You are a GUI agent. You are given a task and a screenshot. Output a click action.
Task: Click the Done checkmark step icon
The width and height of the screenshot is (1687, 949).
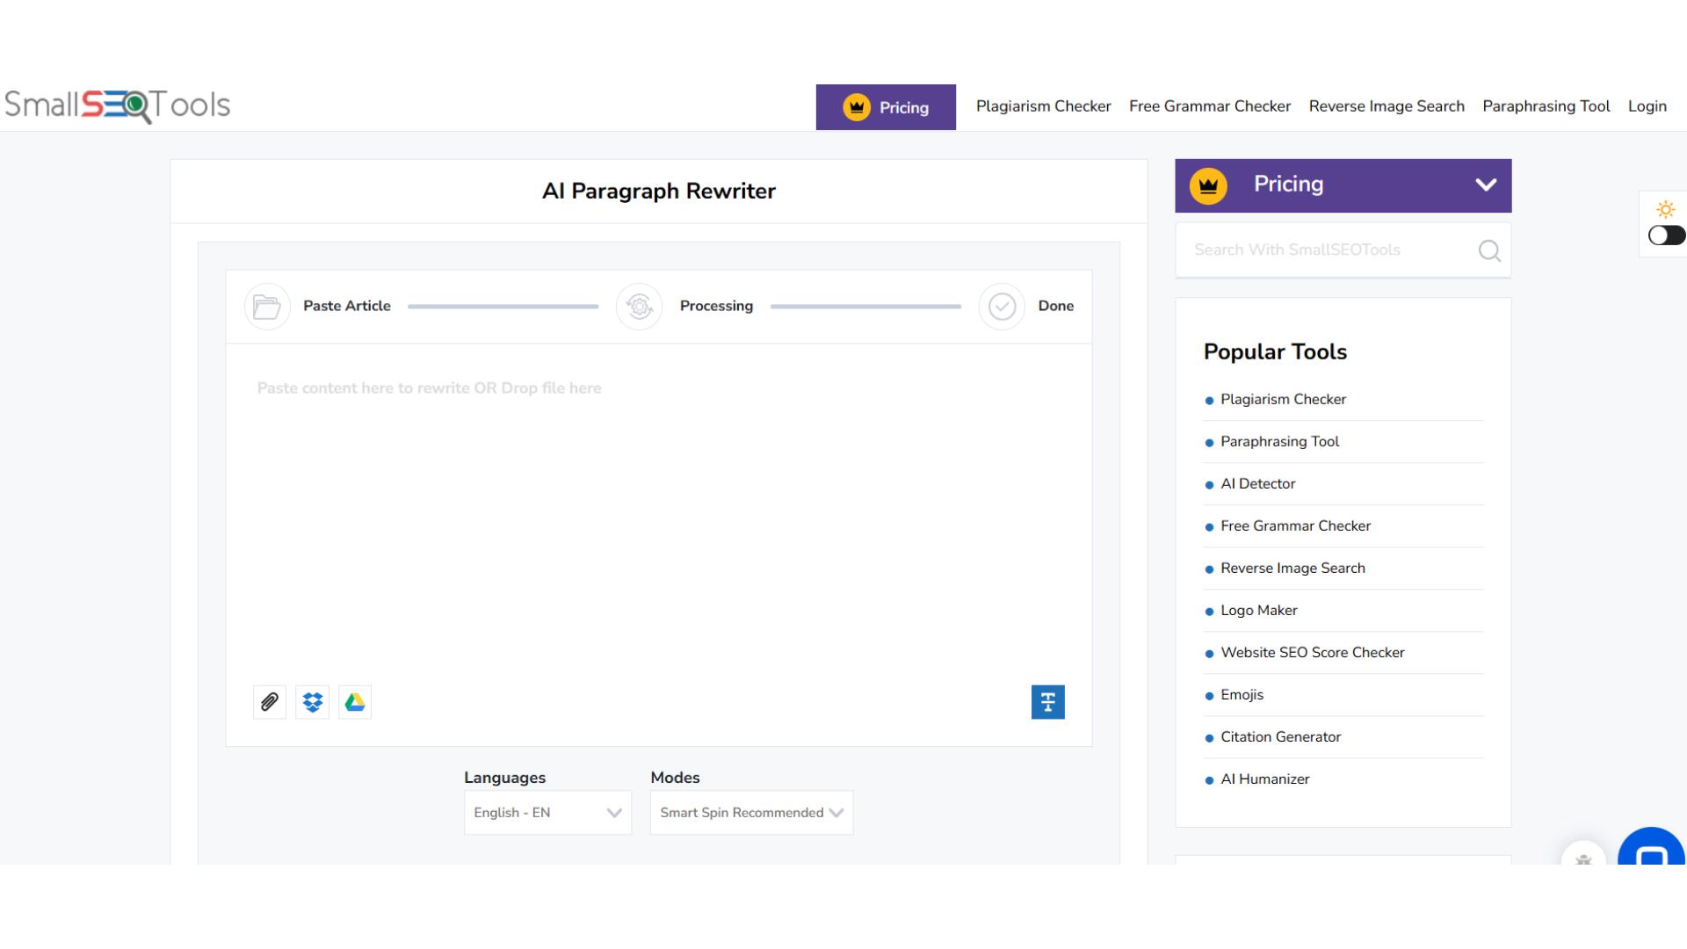(x=1002, y=307)
